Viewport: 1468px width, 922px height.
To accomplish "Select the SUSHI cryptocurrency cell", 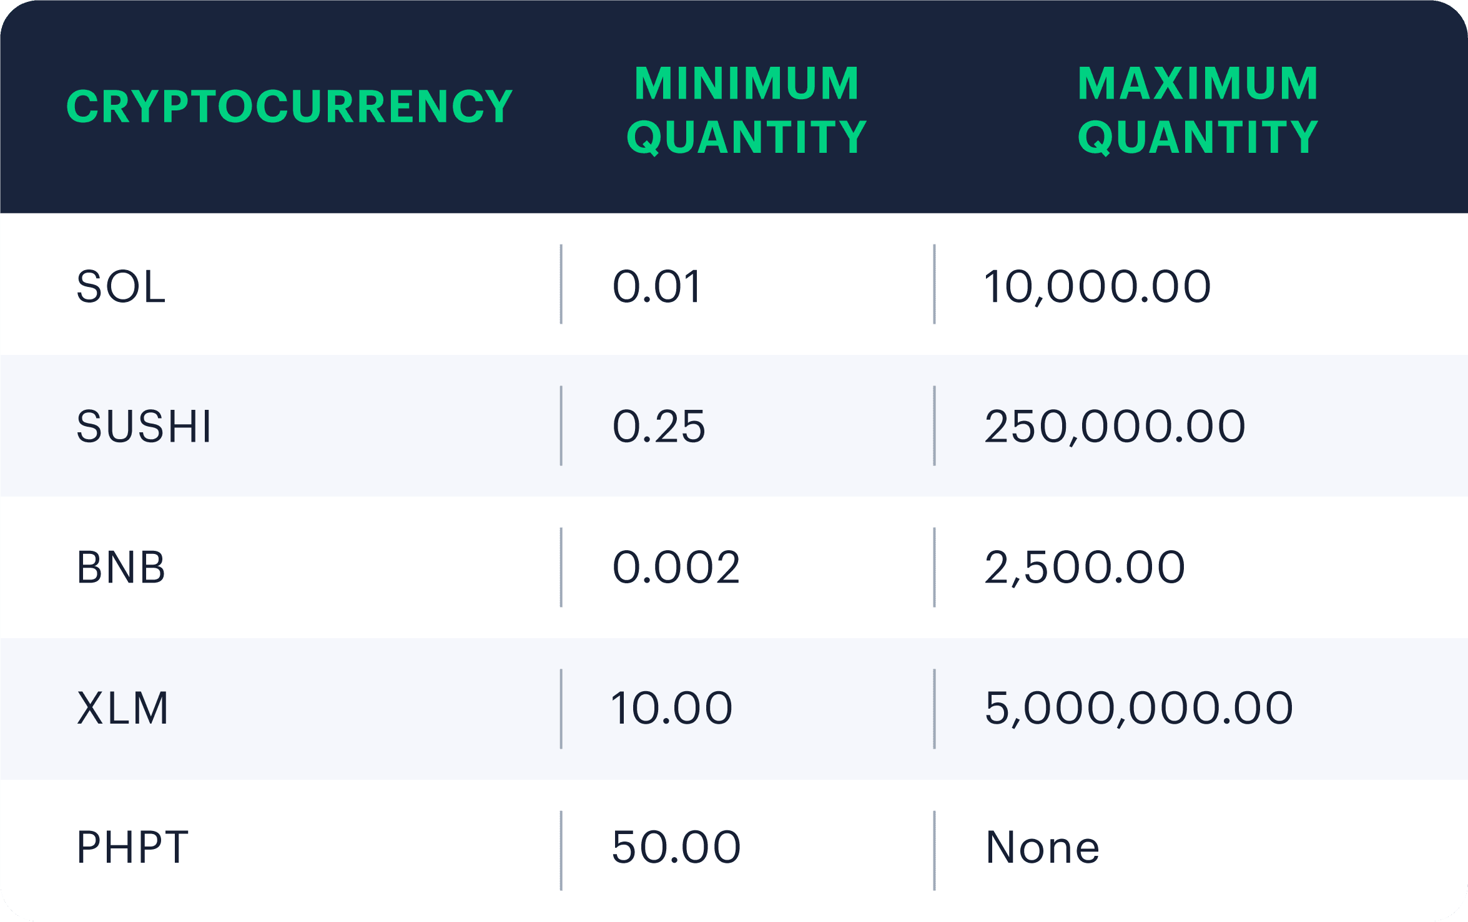I will [x=144, y=427].
